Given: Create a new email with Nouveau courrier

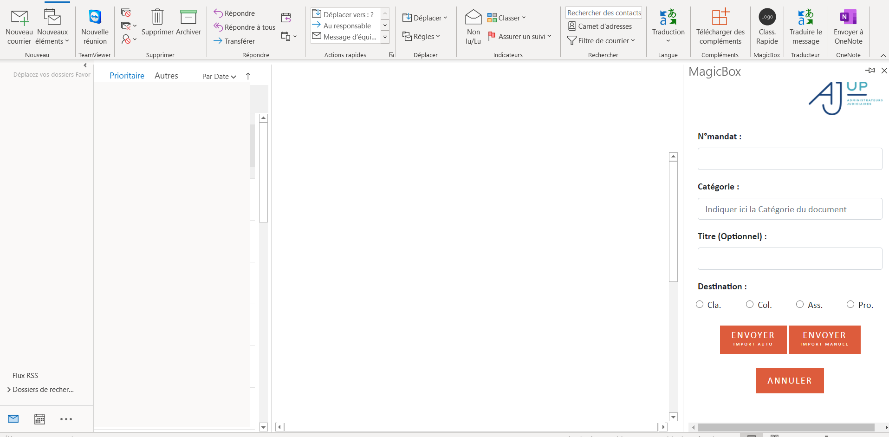Looking at the screenshot, I should 19,27.
